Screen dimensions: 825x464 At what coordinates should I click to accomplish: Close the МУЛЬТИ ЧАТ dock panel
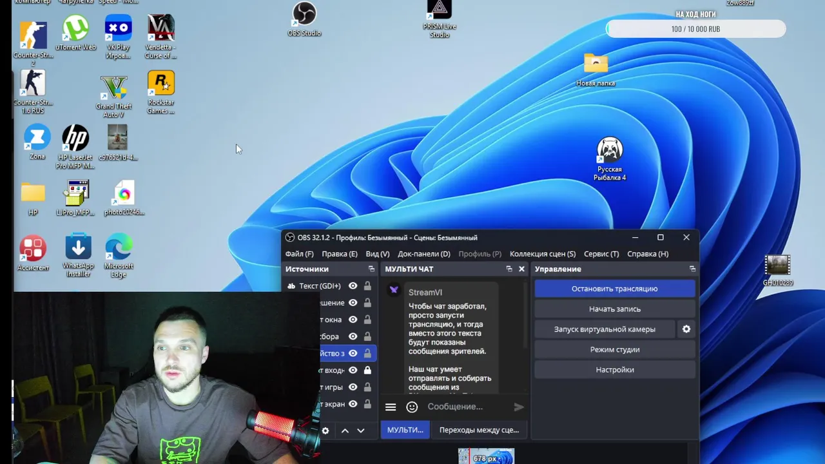point(521,269)
